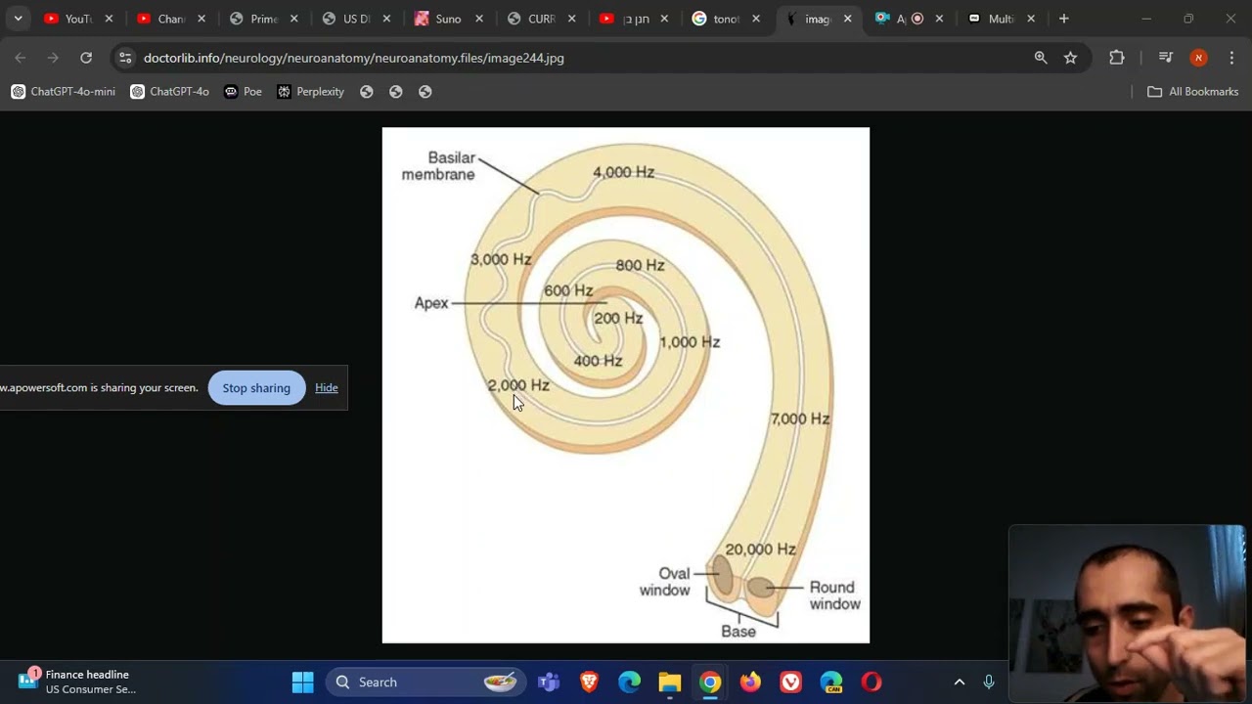Open the Windows Start menu
Viewport: 1252px width, 704px height.
(x=303, y=682)
